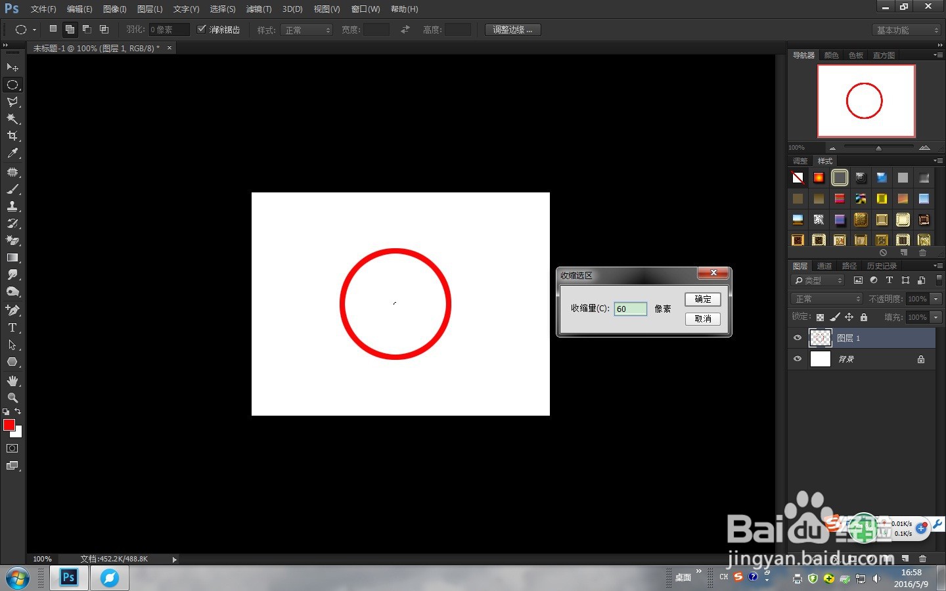
Task: Select the Elliptical Marquee tool in toolbox
Action: coord(12,85)
